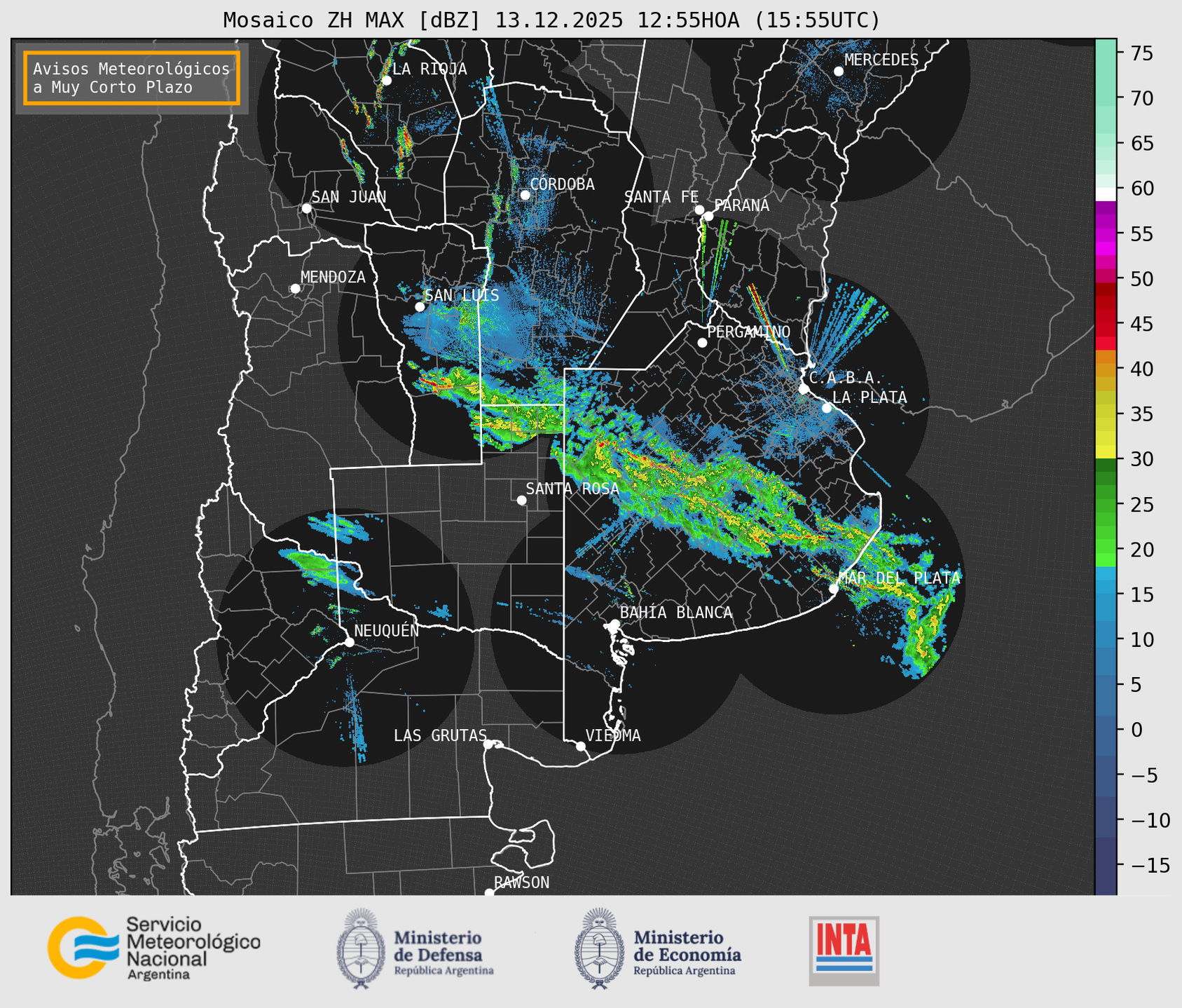The image size is (1182, 1008).
Task: Select the MERCEDES city marker
Action: 839,71
